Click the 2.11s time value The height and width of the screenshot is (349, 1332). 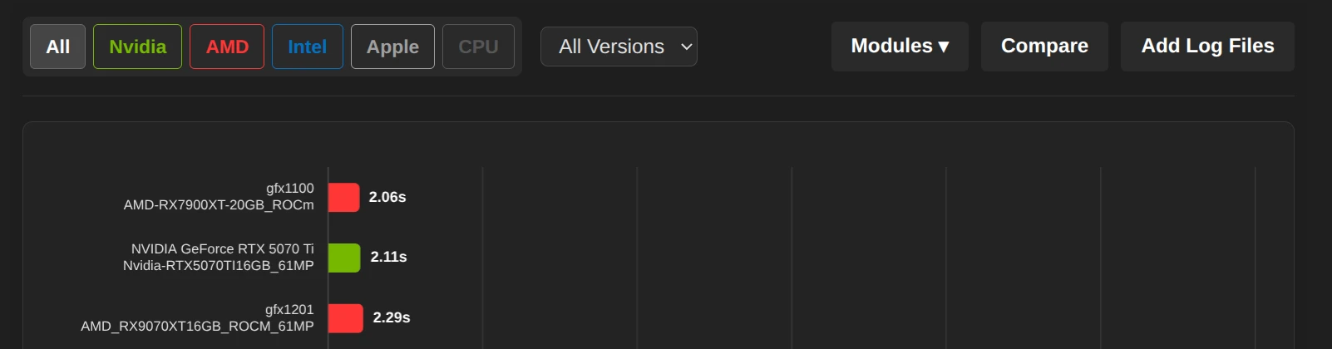pos(388,258)
